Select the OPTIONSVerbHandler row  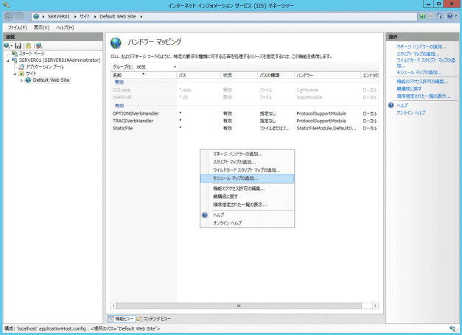tap(245, 113)
